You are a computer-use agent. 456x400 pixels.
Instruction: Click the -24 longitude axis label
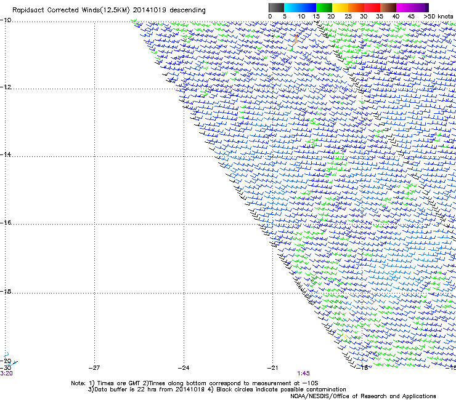click(x=184, y=368)
